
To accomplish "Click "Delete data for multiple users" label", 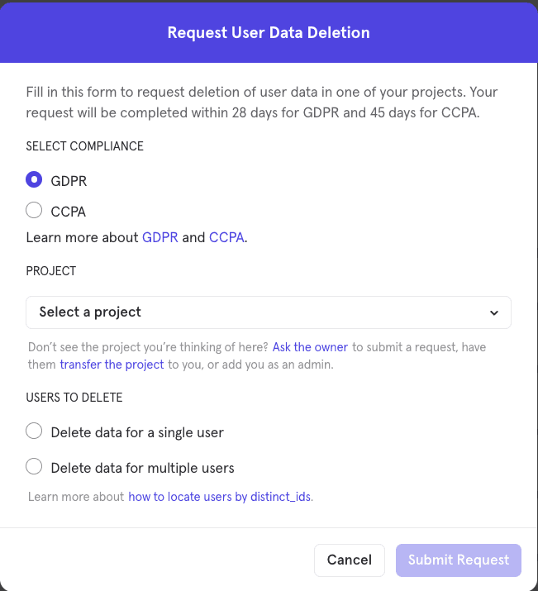I will pos(142,468).
